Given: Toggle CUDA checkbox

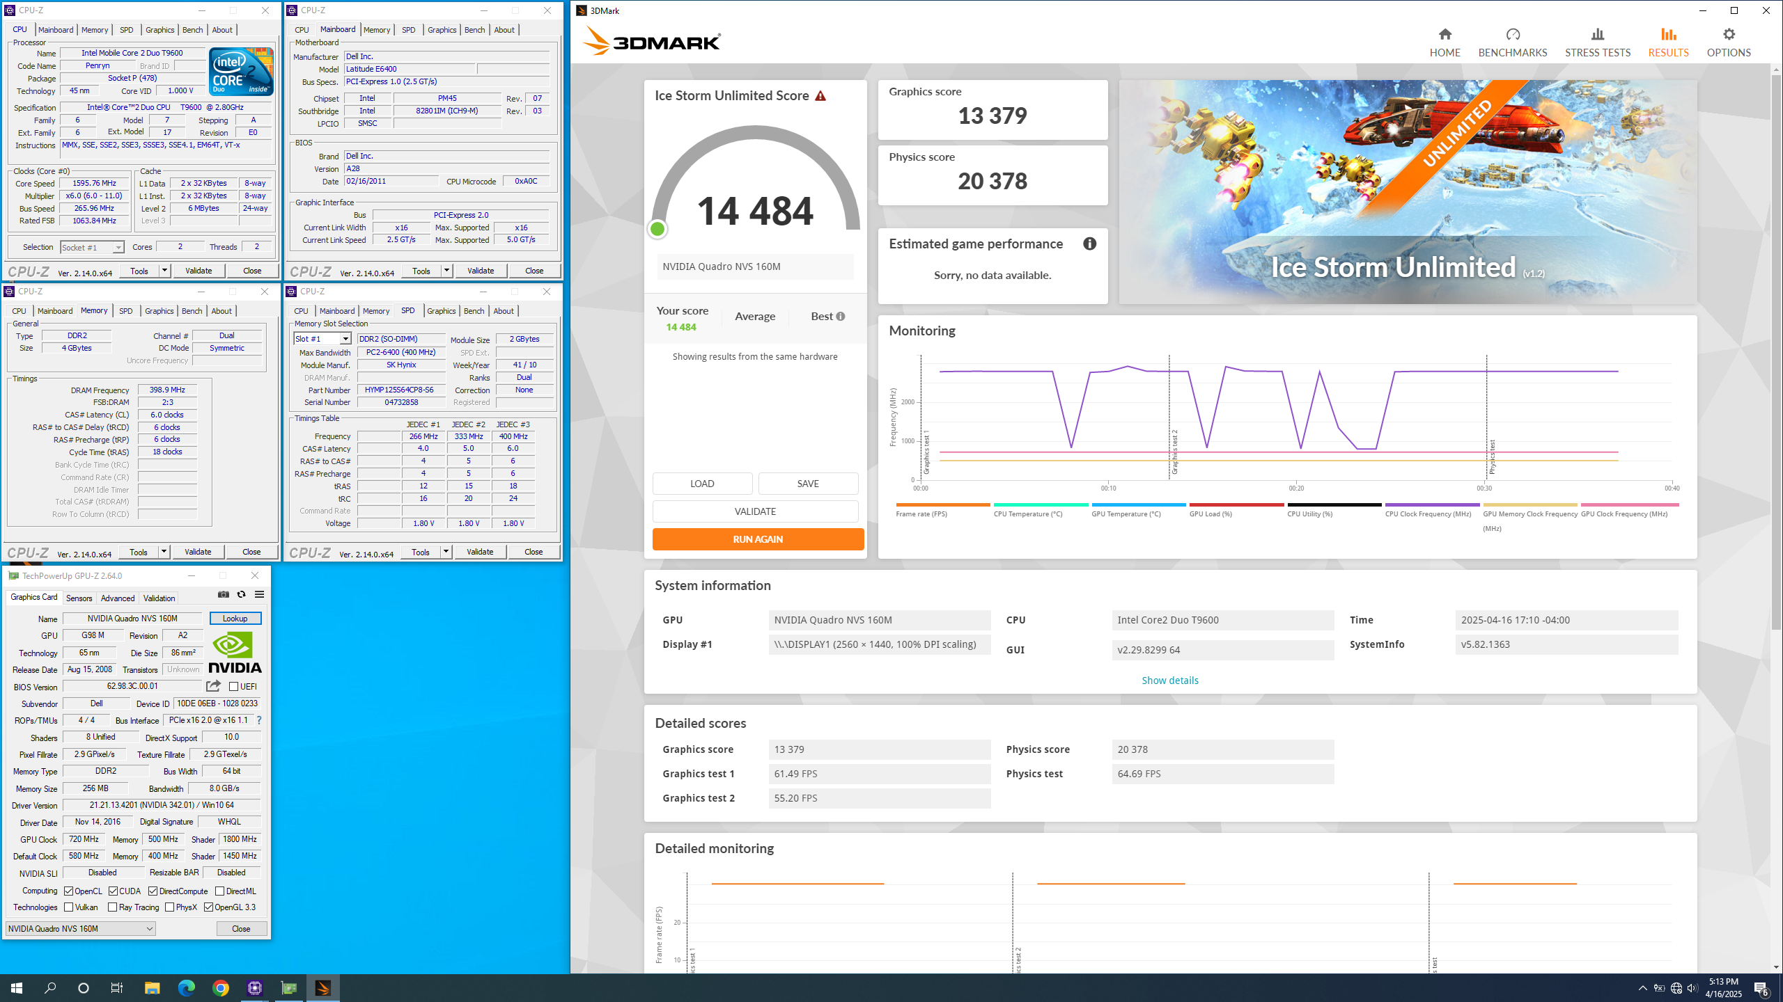Looking at the screenshot, I should [113, 891].
